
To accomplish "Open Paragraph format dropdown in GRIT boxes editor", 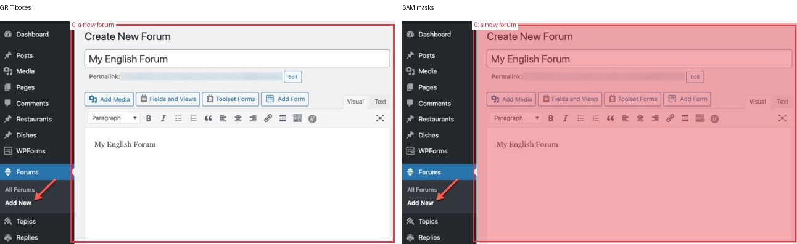I will pyautogui.click(x=114, y=118).
